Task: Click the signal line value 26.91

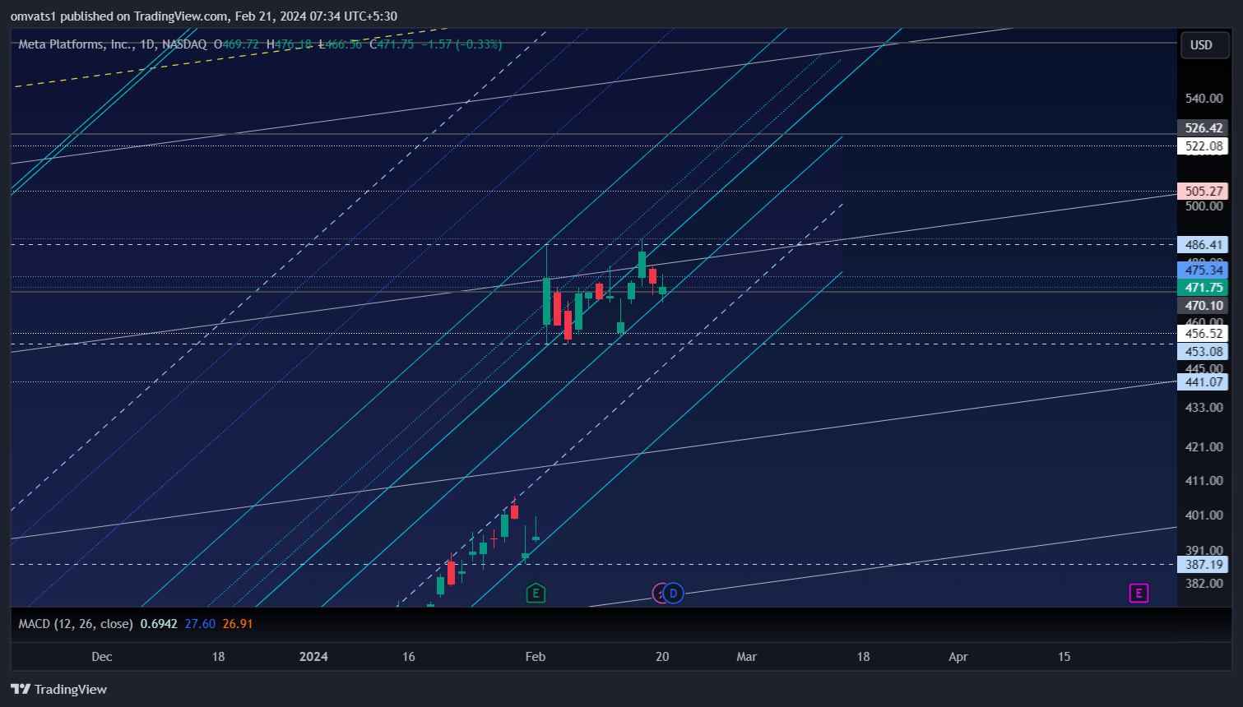Action: (238, 623)
